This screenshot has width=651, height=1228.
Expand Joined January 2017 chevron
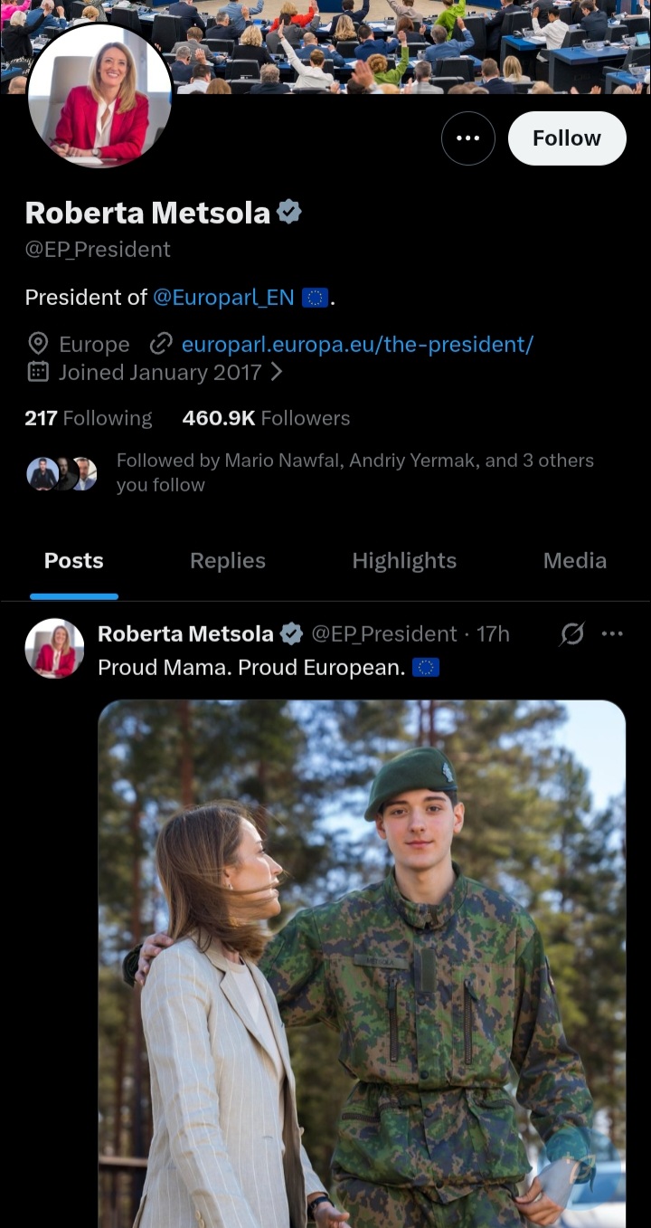coord(277,372)
